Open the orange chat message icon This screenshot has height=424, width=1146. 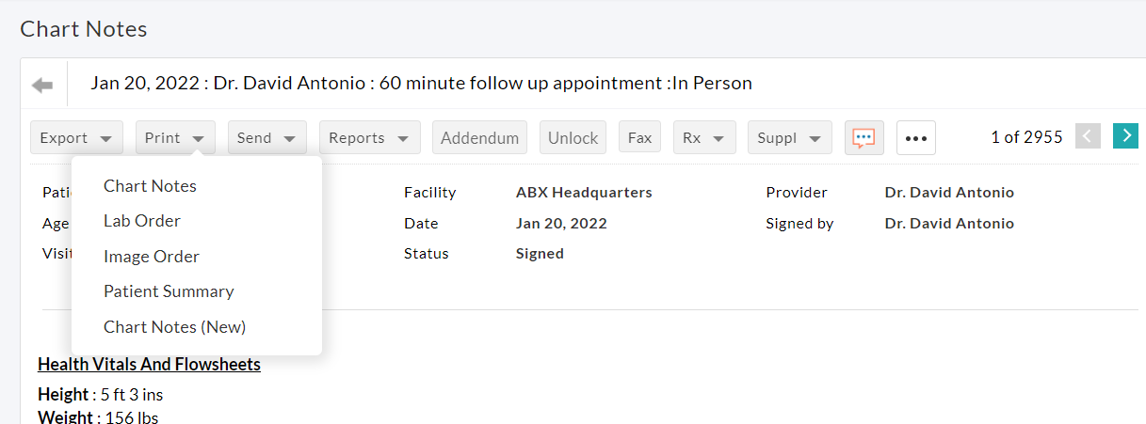click(864, 137)
